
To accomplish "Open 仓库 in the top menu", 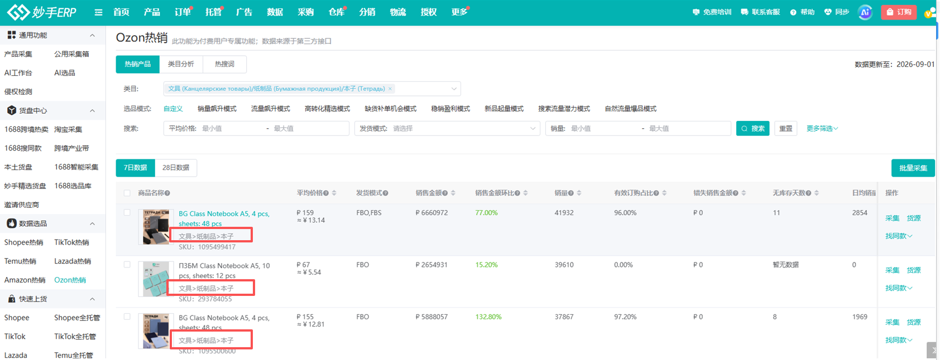I will point(336,12).
